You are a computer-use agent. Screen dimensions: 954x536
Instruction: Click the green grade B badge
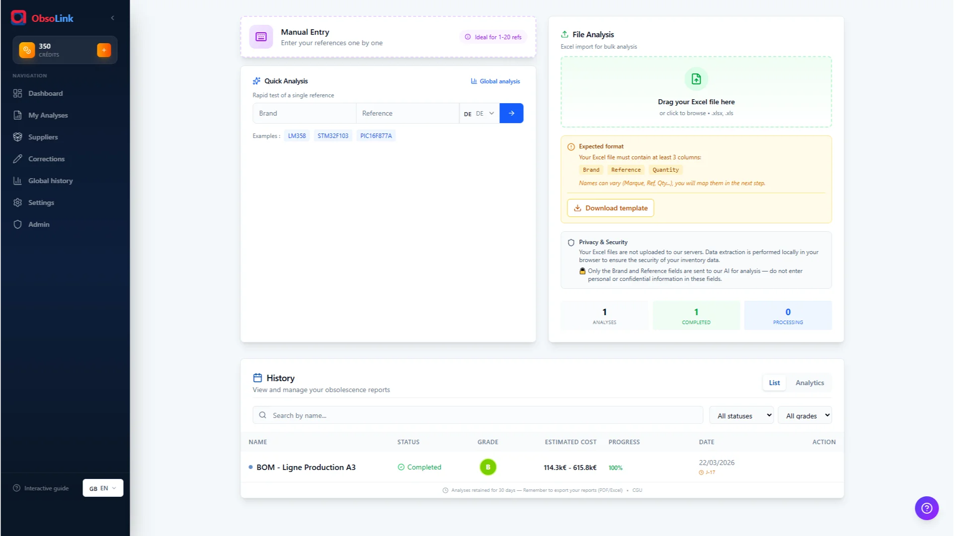tap(488, 467)
